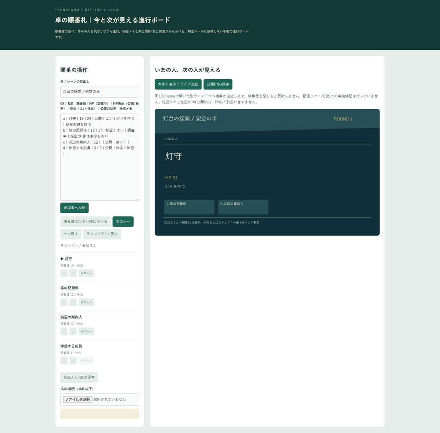
Task: Click 今の人へ under 休憩する船員
Action: [86, 361]
